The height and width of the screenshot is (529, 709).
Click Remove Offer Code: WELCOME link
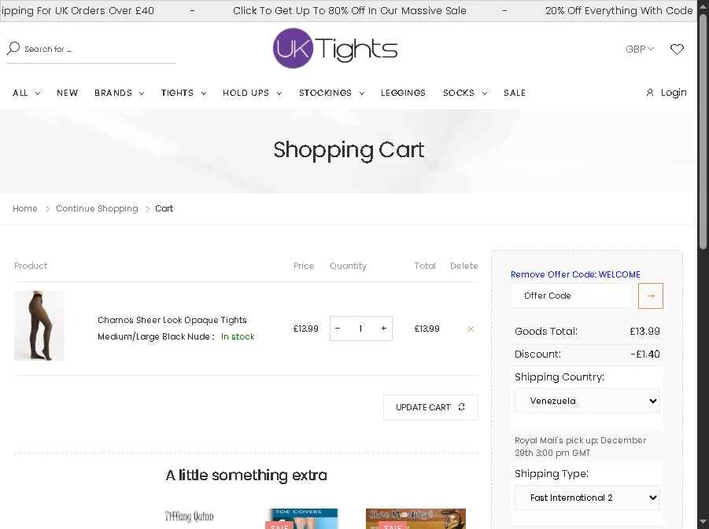pyautogui.click(x=575, y=274)
